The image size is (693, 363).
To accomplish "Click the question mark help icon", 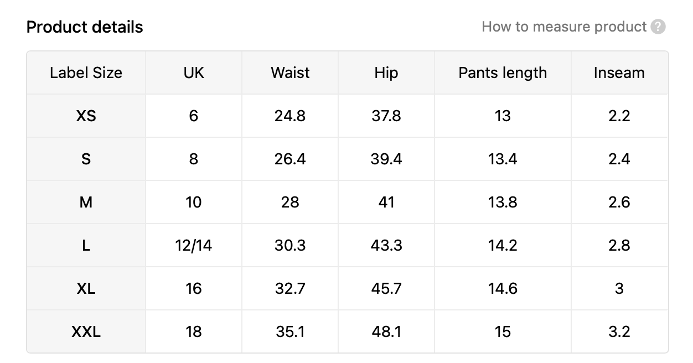I will point(658,27).
